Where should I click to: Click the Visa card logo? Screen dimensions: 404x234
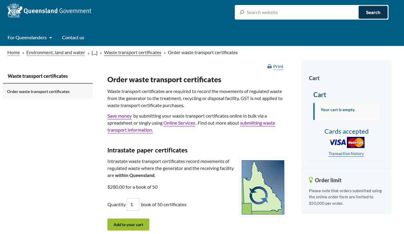pos(337,143)
